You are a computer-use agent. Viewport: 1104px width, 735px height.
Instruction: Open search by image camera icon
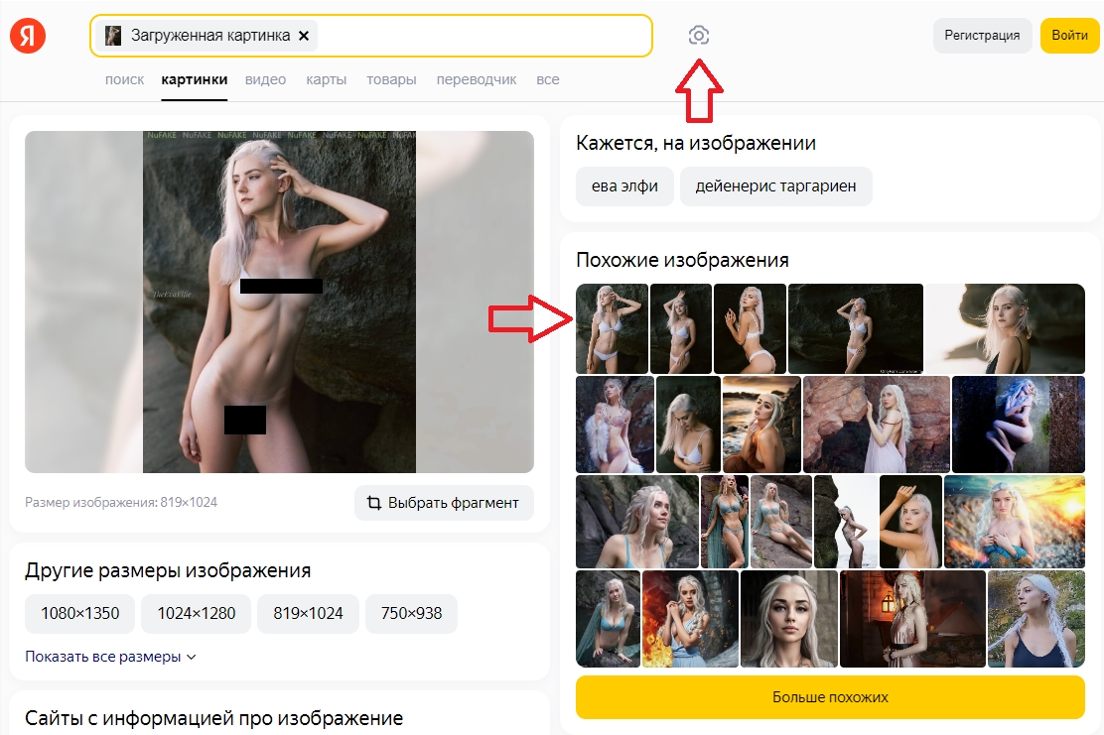[699, 35]
